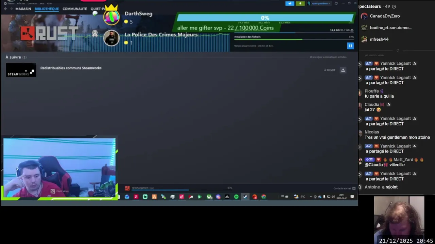Open the Aide menu
Viewport: 435px width, 244px height.
coord(49,3)
